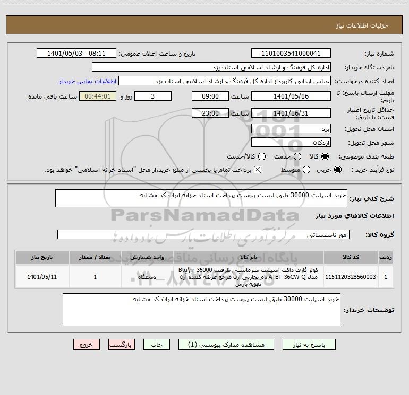Viewport: 409px width, 395px height.
Task: Click the deadline time field 09:00
Action: click(x=210, y=96)
